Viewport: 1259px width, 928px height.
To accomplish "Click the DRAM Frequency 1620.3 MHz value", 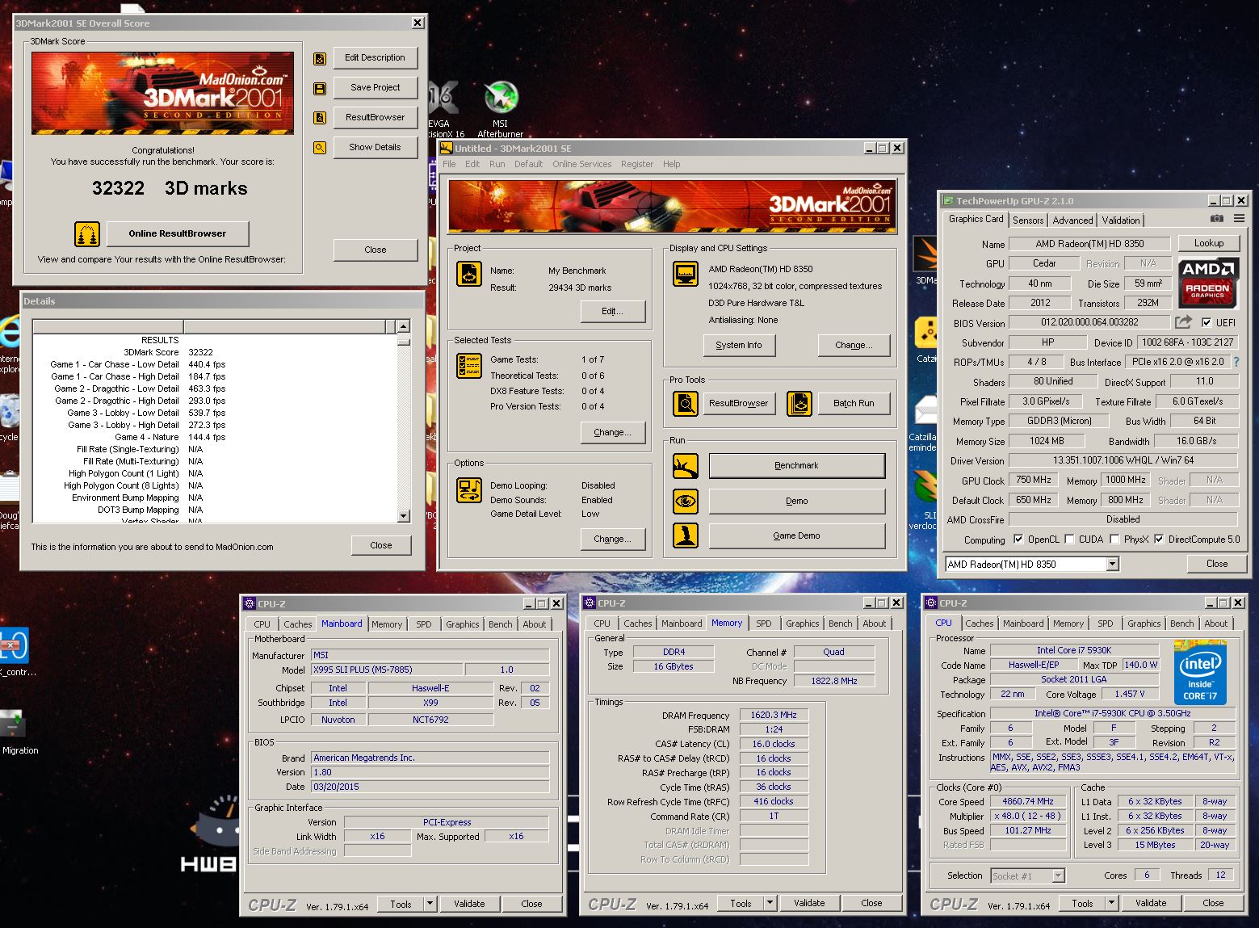I will coord(773,715).
